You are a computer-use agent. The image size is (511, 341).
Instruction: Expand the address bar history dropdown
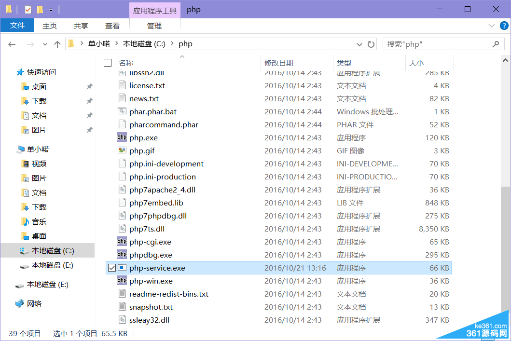pos(359,44)
